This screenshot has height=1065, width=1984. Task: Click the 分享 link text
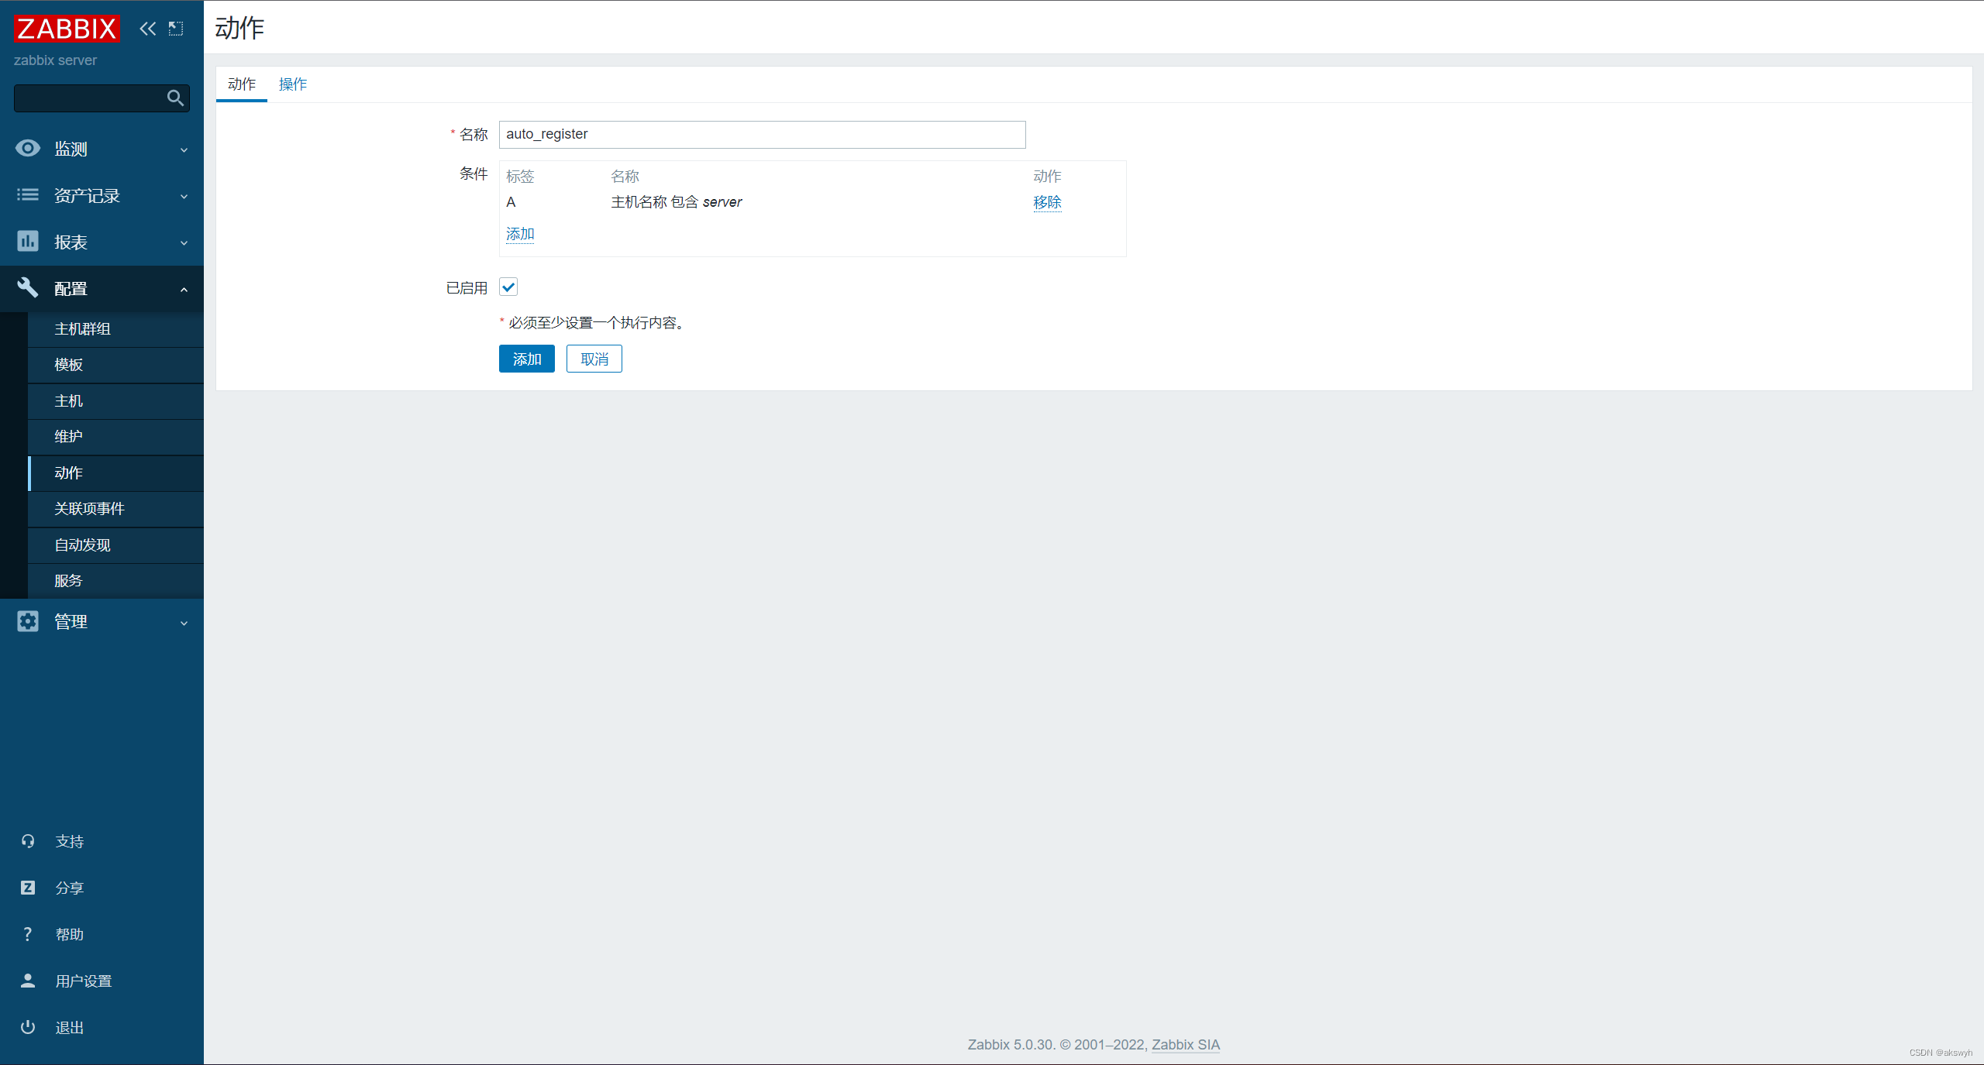point(70,888)
